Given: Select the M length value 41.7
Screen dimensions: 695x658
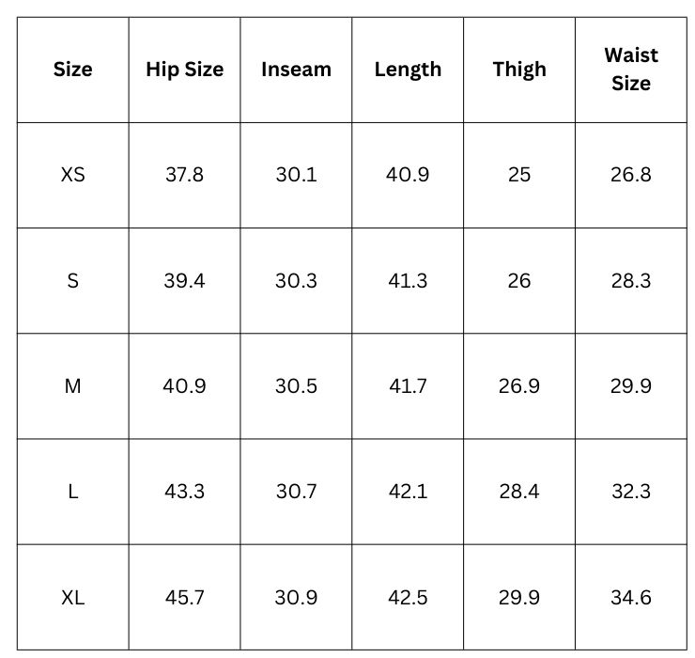Looking at the screenshot, I should [408, 386].
